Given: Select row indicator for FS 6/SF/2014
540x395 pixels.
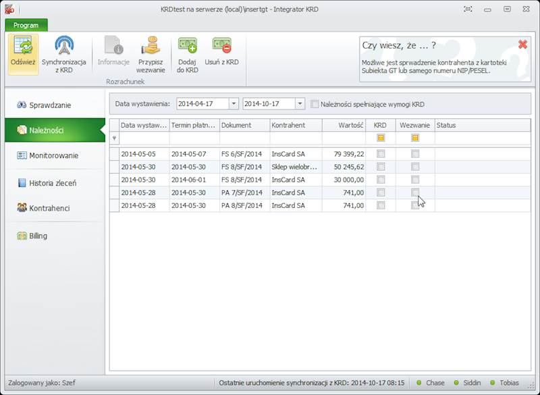Looking at the screenshot, I should pos(114,154).
